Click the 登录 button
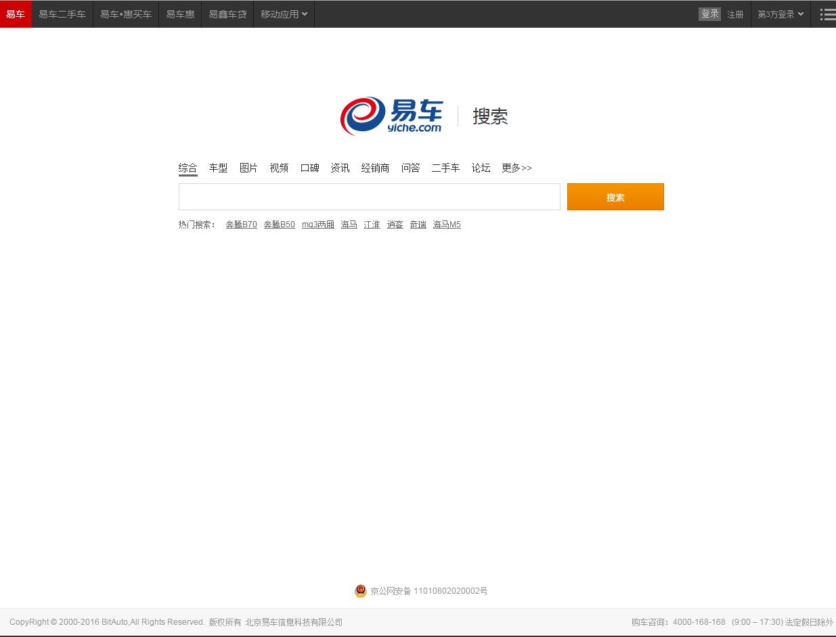The image size is (836, 637). coord(709,14)
